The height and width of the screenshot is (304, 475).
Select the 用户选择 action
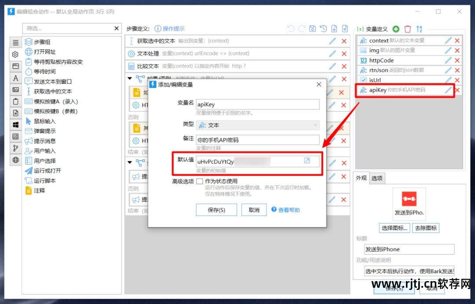40,161
